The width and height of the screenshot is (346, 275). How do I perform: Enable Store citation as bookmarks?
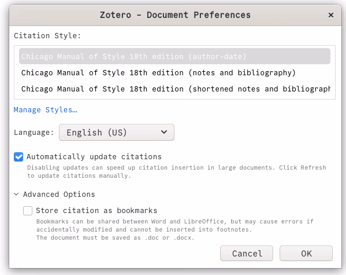(28, 211)
